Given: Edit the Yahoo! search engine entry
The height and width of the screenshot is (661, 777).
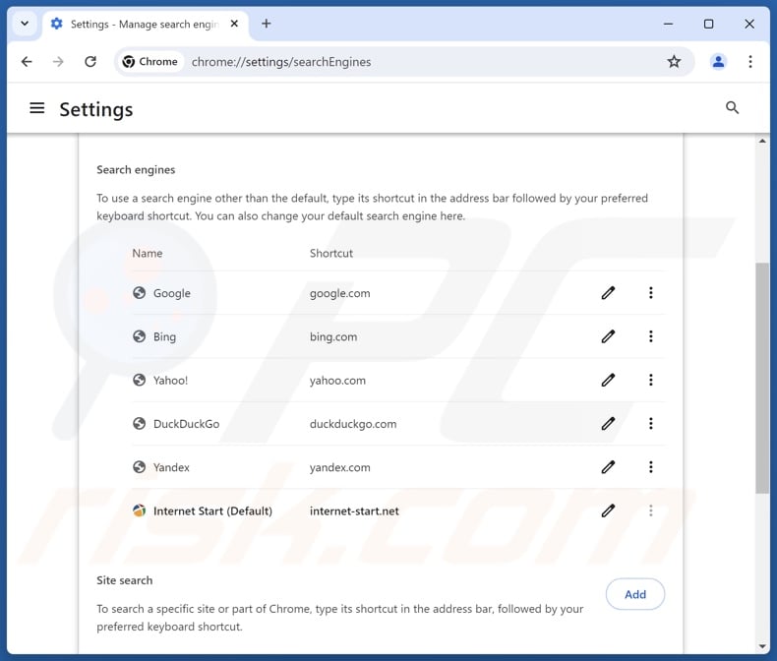Looking at the screenshot, I should click(608, 380).
